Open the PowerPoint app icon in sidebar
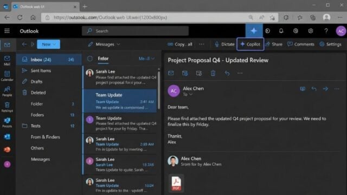The image size is (347, 195). [x=7, y=149]
